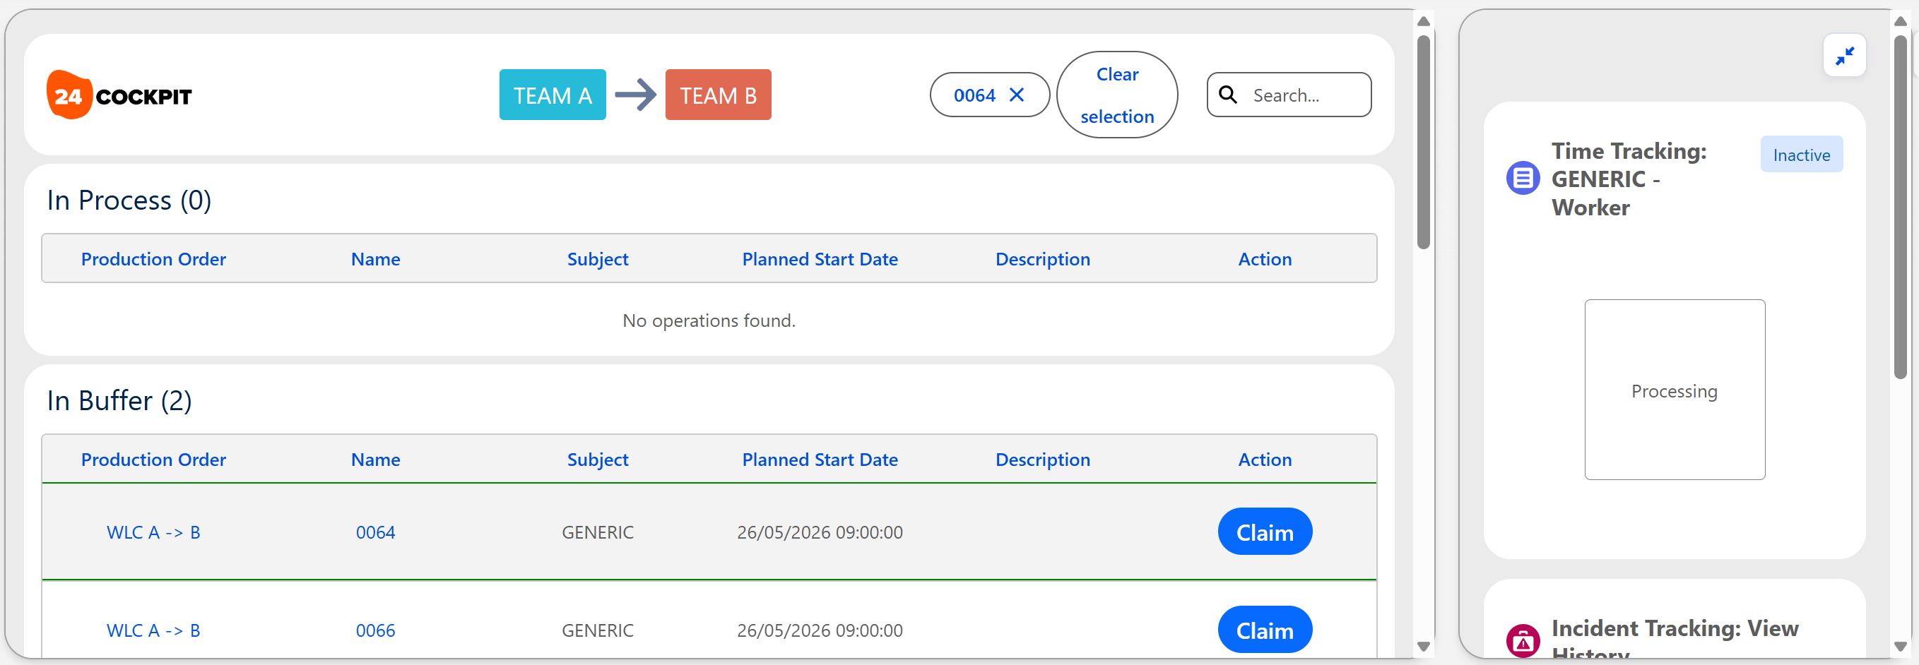Click In Process Action column header
Image resolution: width=1919 pixels, height=665 pixels.
1264,259
